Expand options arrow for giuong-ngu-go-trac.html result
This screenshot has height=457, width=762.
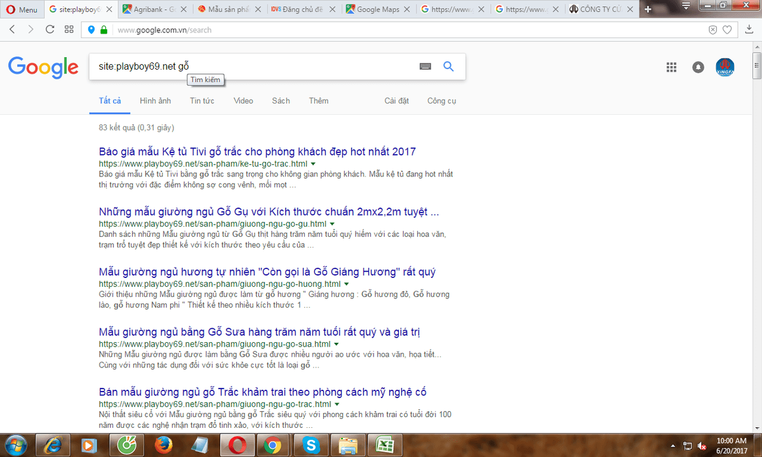[337, 404]
